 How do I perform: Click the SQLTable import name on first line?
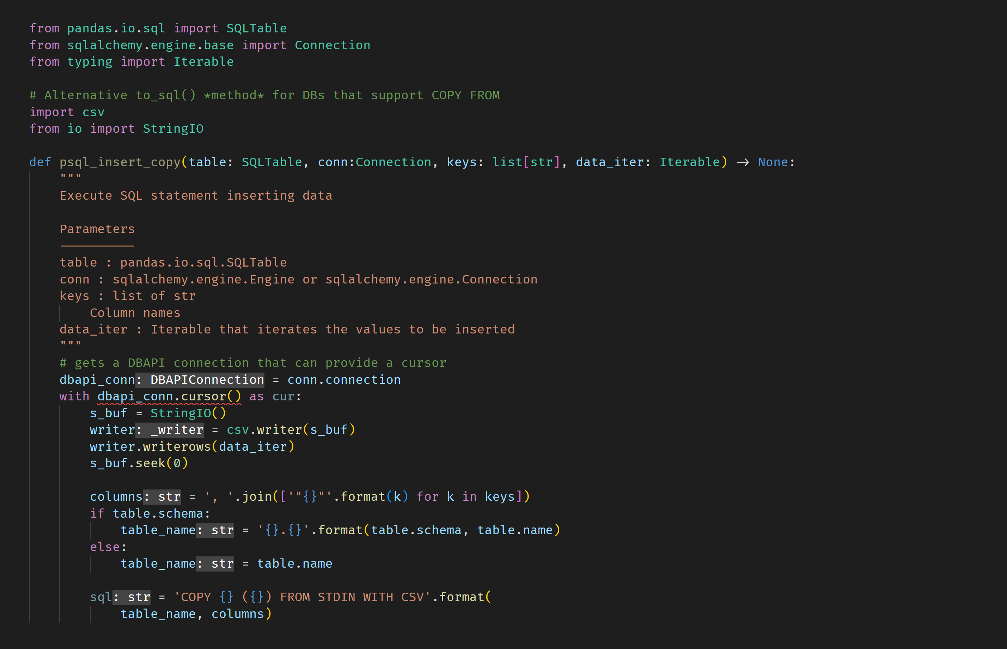click(x=256, y=28)
